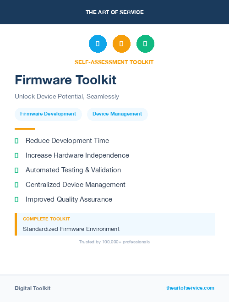Click Trusted by 100,000+ professionals text
The image size is (229, 302).
(x=114, y=242)
